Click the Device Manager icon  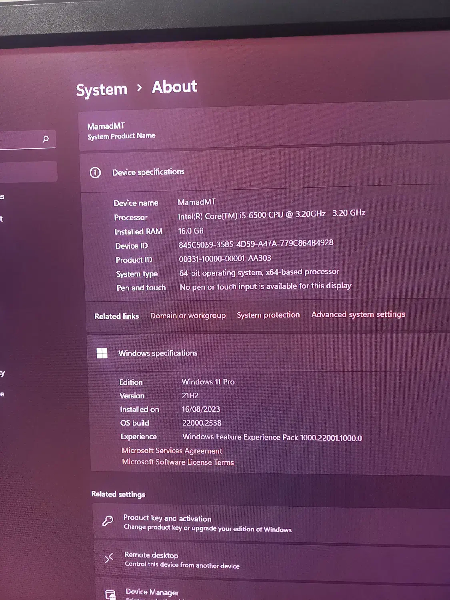coord(110,594)
